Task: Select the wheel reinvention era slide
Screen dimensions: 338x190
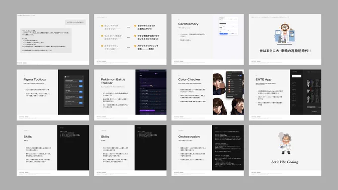Action: click(285, 39)
